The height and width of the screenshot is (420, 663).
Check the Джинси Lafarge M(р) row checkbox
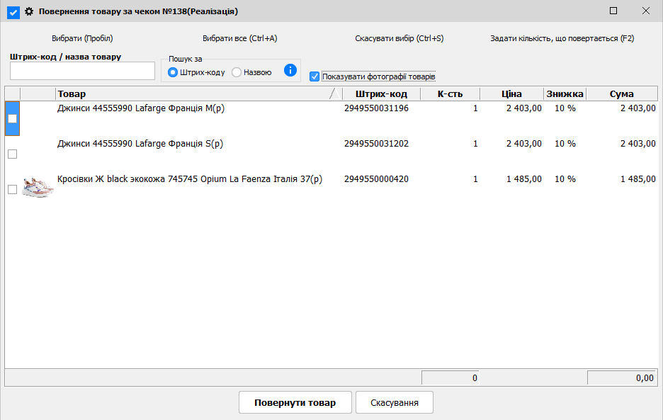12,118
